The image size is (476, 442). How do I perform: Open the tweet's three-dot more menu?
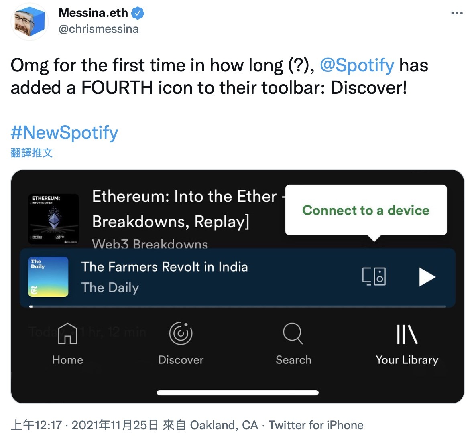coord(457,13)
